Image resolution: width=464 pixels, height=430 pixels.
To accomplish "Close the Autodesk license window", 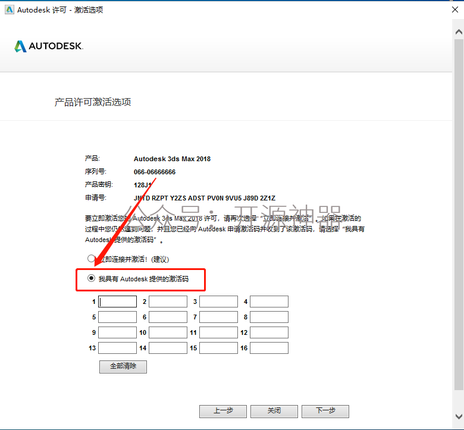I will click(x=455, y=10).
